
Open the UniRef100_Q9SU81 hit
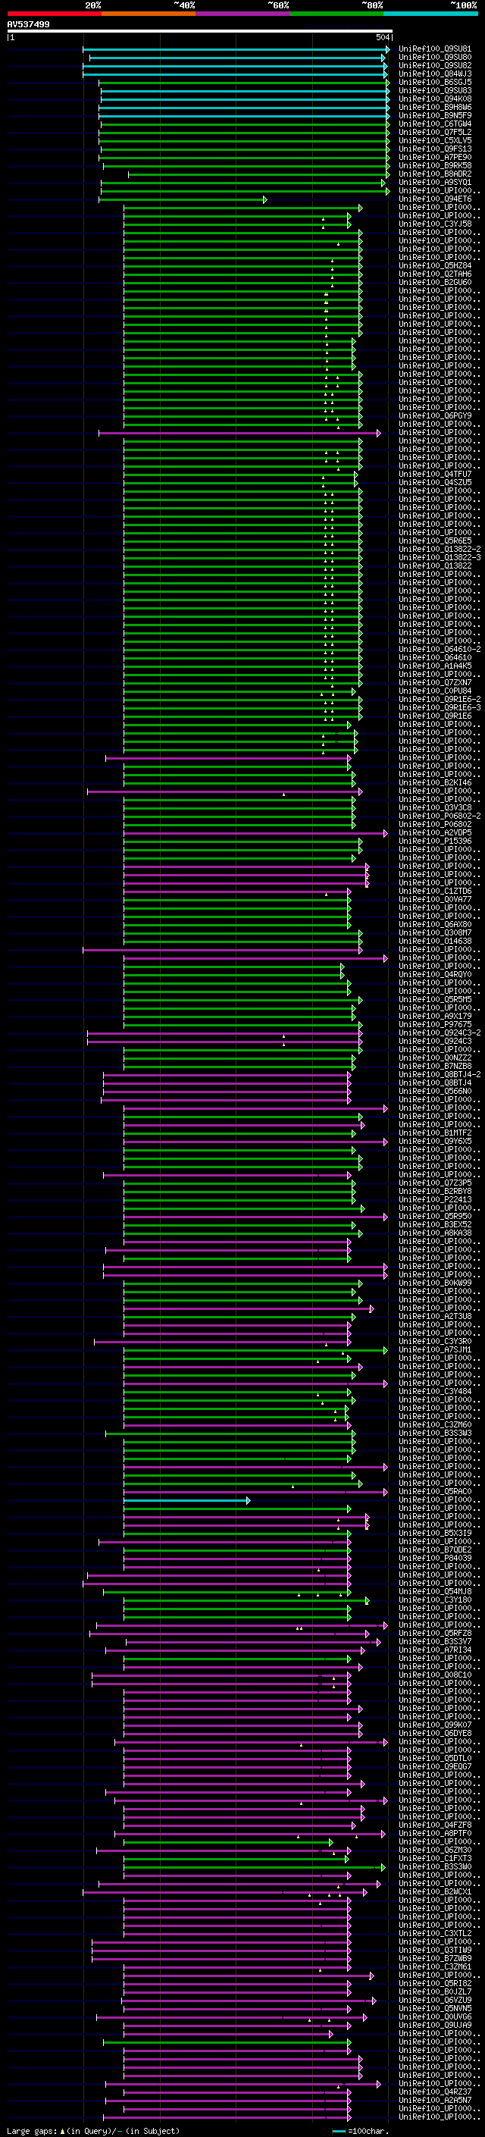pyautogui.click(x=435, y=49)
